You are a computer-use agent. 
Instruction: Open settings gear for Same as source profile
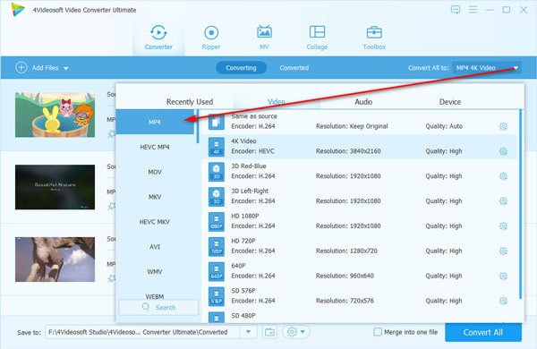click(503, 126)
